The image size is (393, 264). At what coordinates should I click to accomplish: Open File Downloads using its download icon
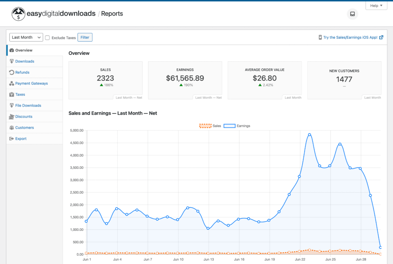[11, 105]
